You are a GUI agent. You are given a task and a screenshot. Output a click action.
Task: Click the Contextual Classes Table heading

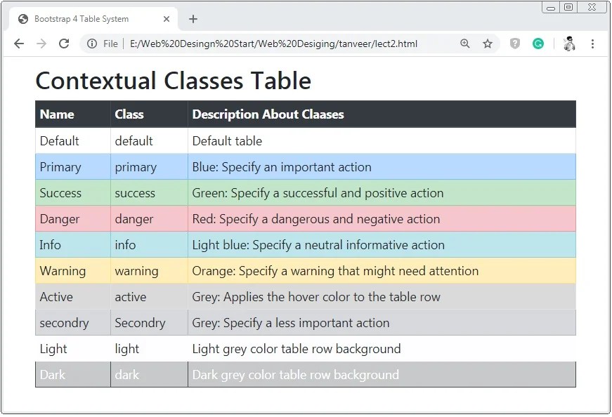pyautogui.click(x=173, y=81)
